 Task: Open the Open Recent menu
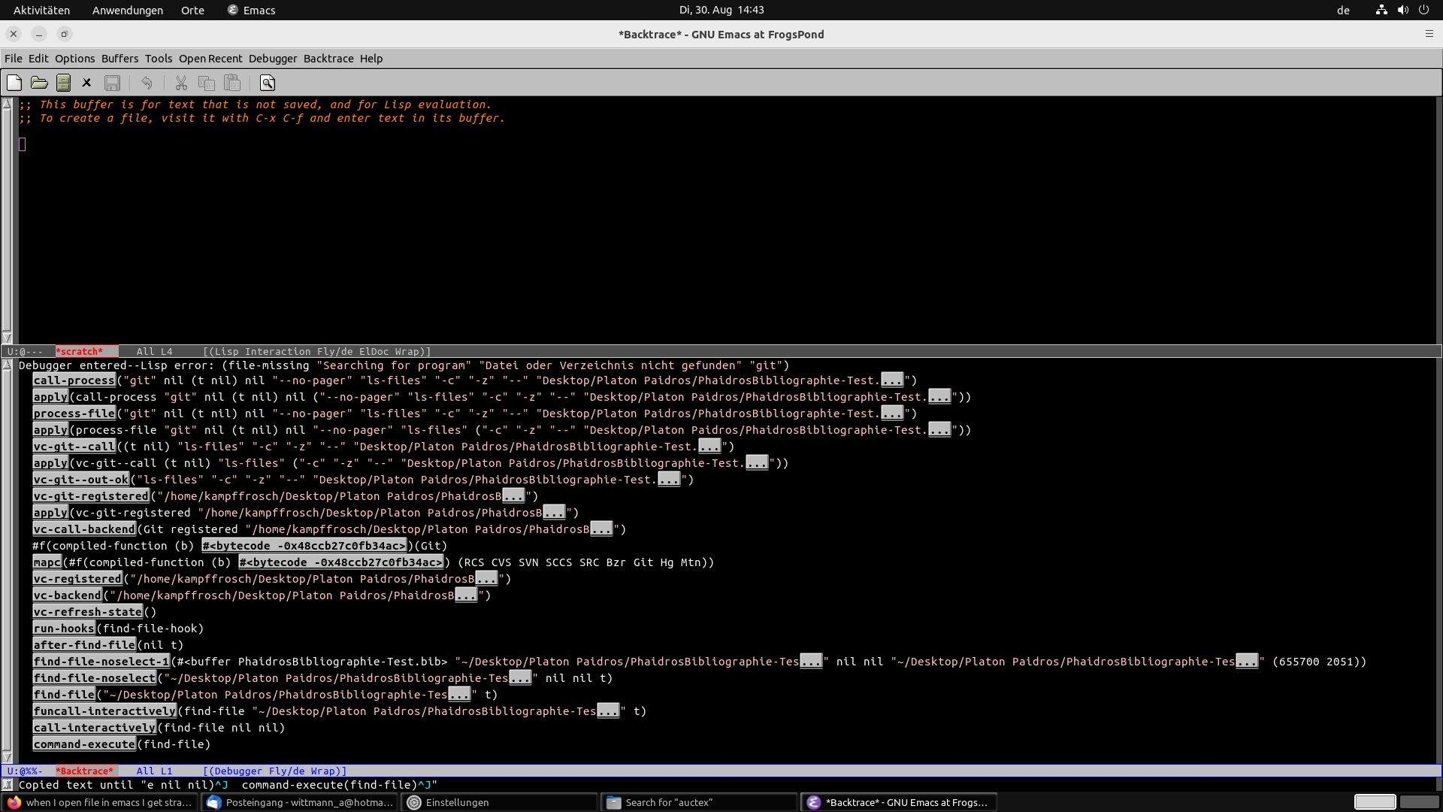210,59
